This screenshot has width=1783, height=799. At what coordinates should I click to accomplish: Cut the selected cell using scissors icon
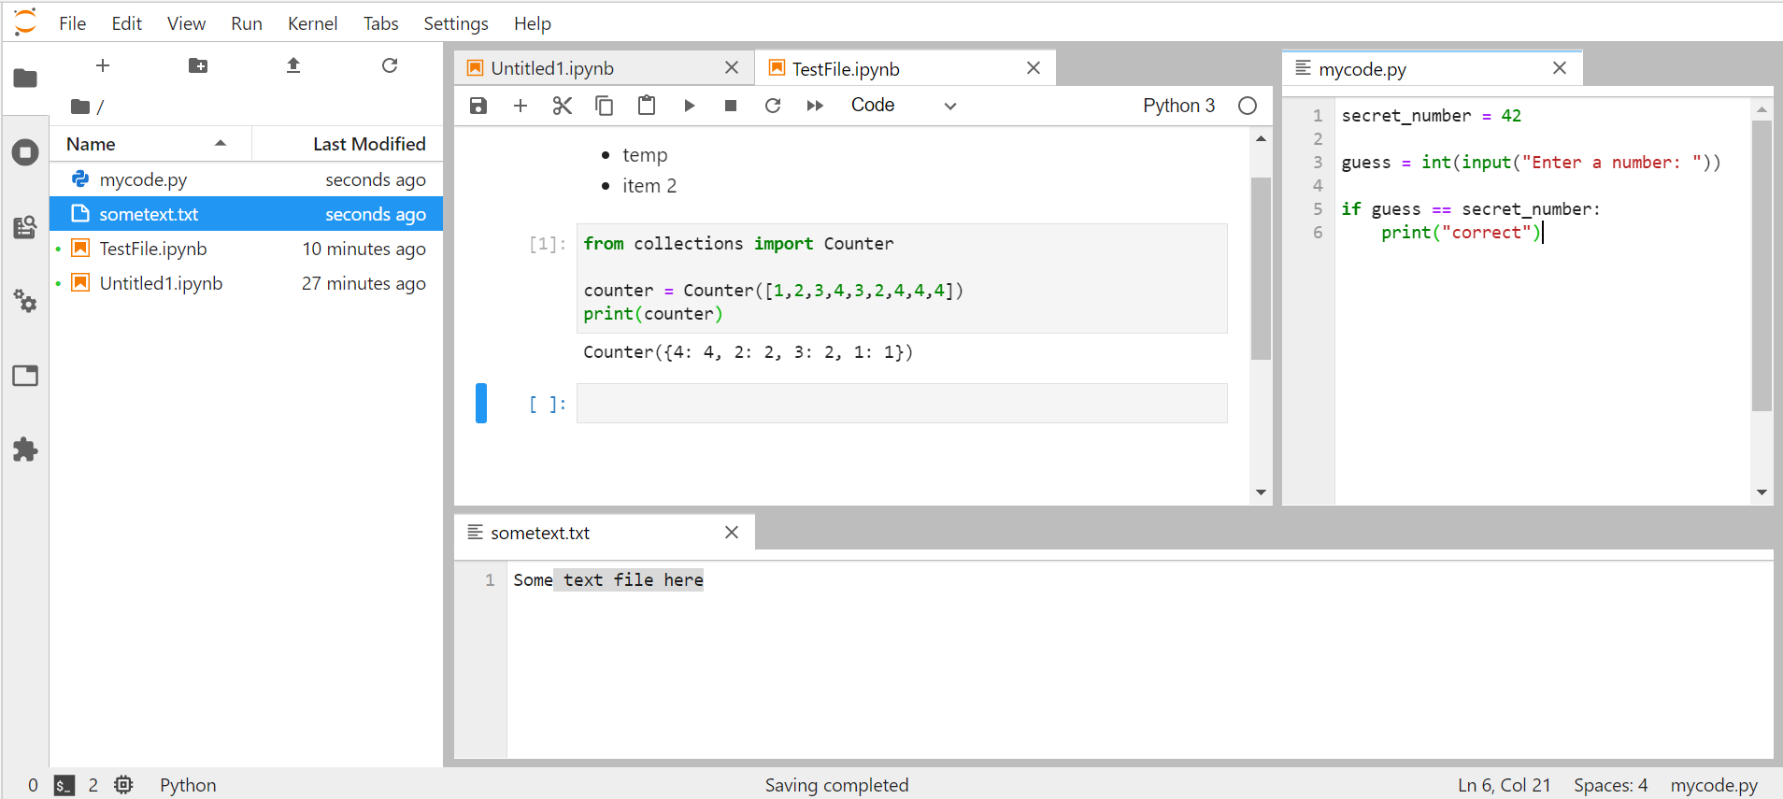coord(562,106)
